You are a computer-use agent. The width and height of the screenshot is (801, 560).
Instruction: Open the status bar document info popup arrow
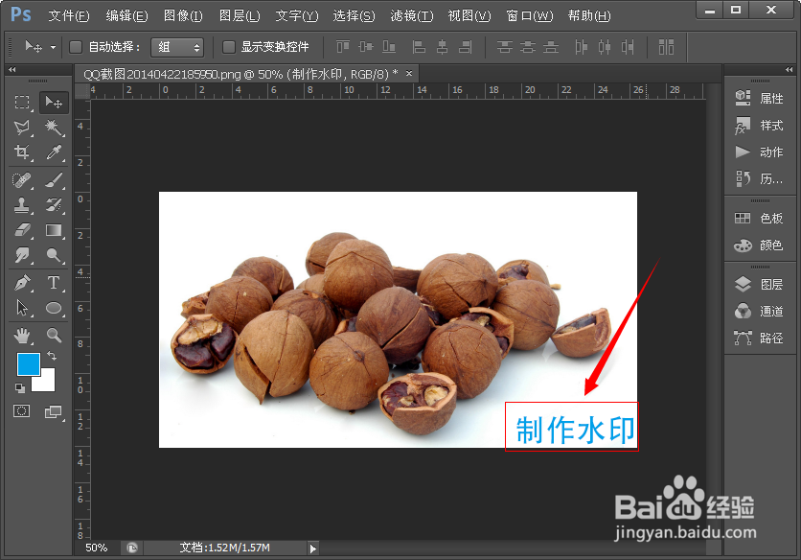tap(312, 548)
